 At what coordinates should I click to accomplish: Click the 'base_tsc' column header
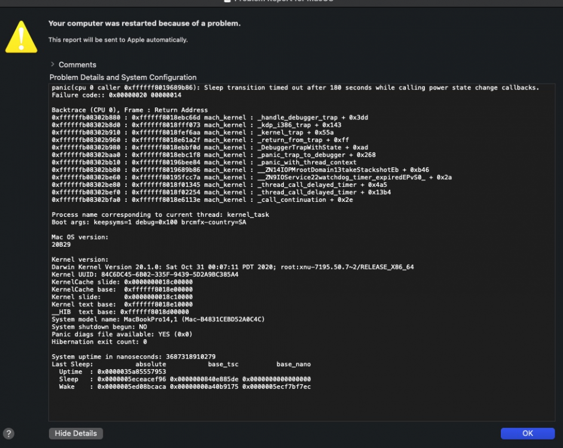click(223, 364)
